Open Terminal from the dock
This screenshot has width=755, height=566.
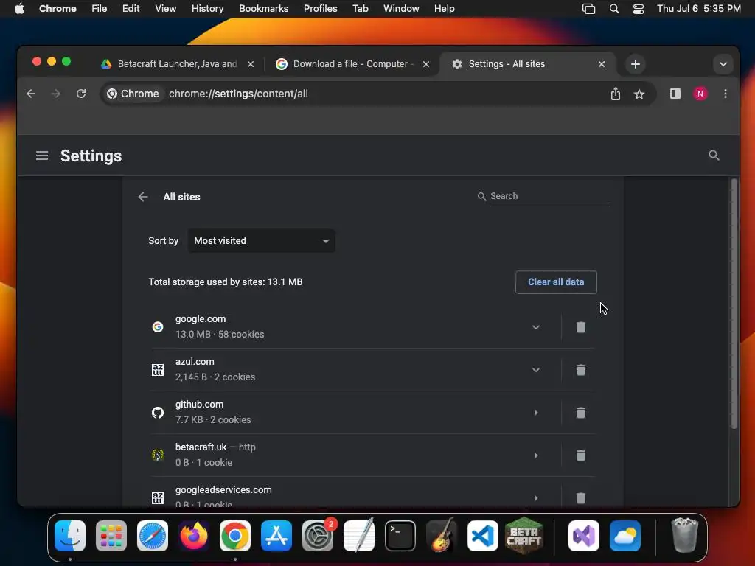pyautogui.click(x=400, y=535)
